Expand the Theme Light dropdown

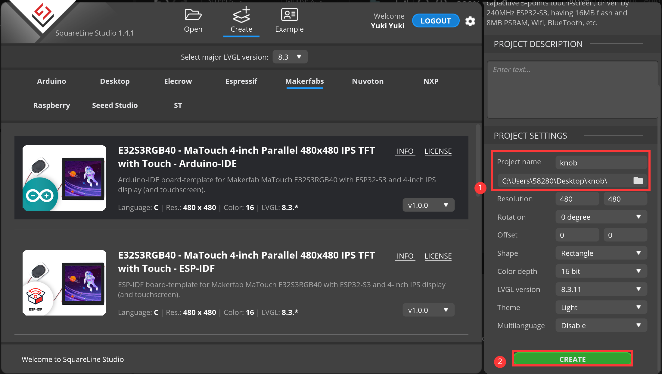pyautogui.click(x=601, y=307)
